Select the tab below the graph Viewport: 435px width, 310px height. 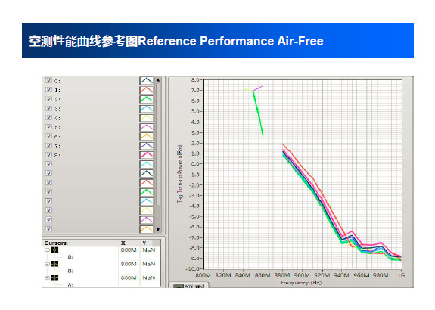click(x=188, y=286)
